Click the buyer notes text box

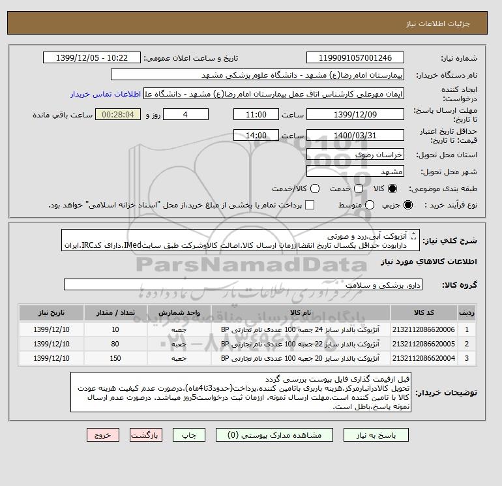241,392
